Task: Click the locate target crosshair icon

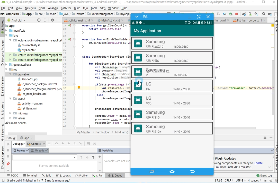Action: point(39,20)
